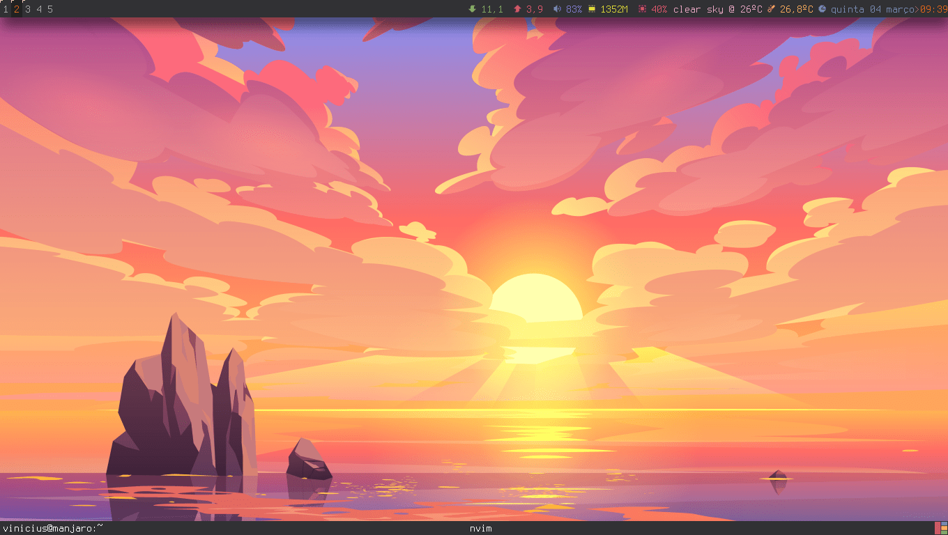The image size is (948, 535).
Task: Click the date quinta 04 março
Action: (873, 9)
